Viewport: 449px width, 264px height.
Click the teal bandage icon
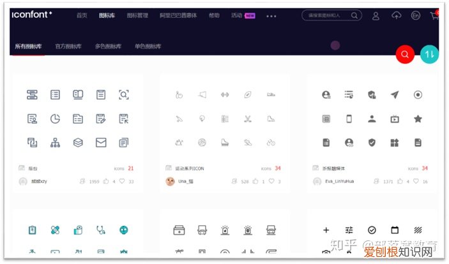(x=55, y=230)
